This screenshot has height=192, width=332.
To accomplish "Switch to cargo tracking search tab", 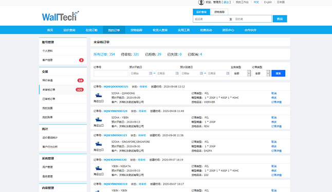I will [219, 12].
